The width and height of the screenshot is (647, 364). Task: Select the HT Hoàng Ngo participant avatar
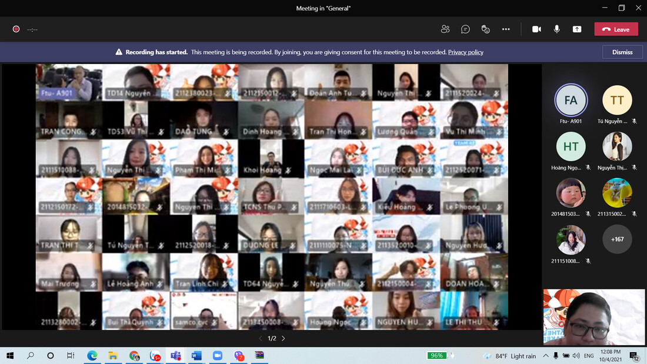(571, 146)
